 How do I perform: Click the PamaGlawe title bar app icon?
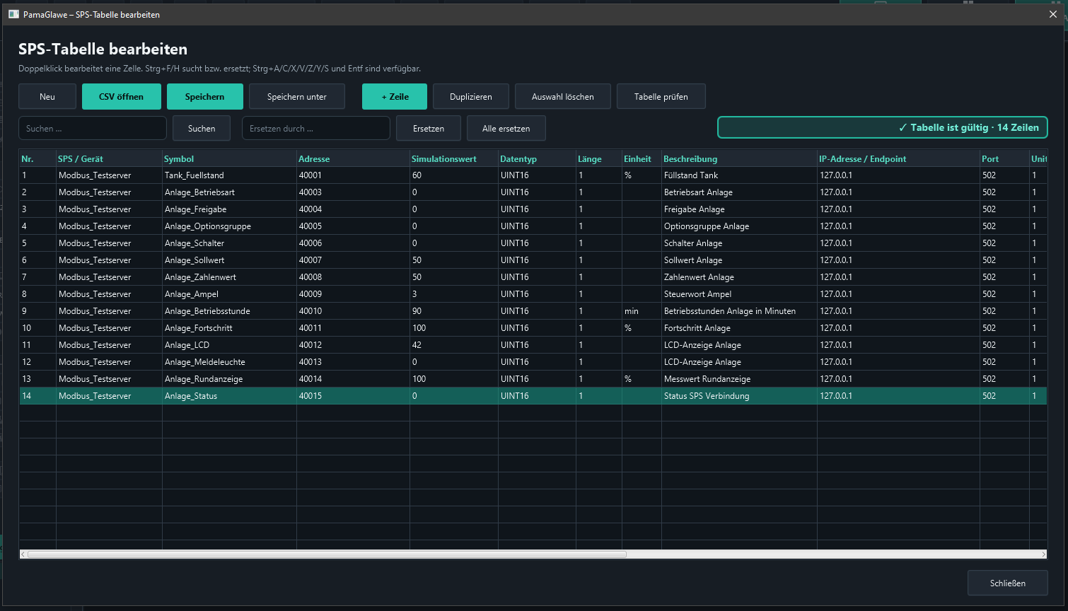[x=13, y=14]
